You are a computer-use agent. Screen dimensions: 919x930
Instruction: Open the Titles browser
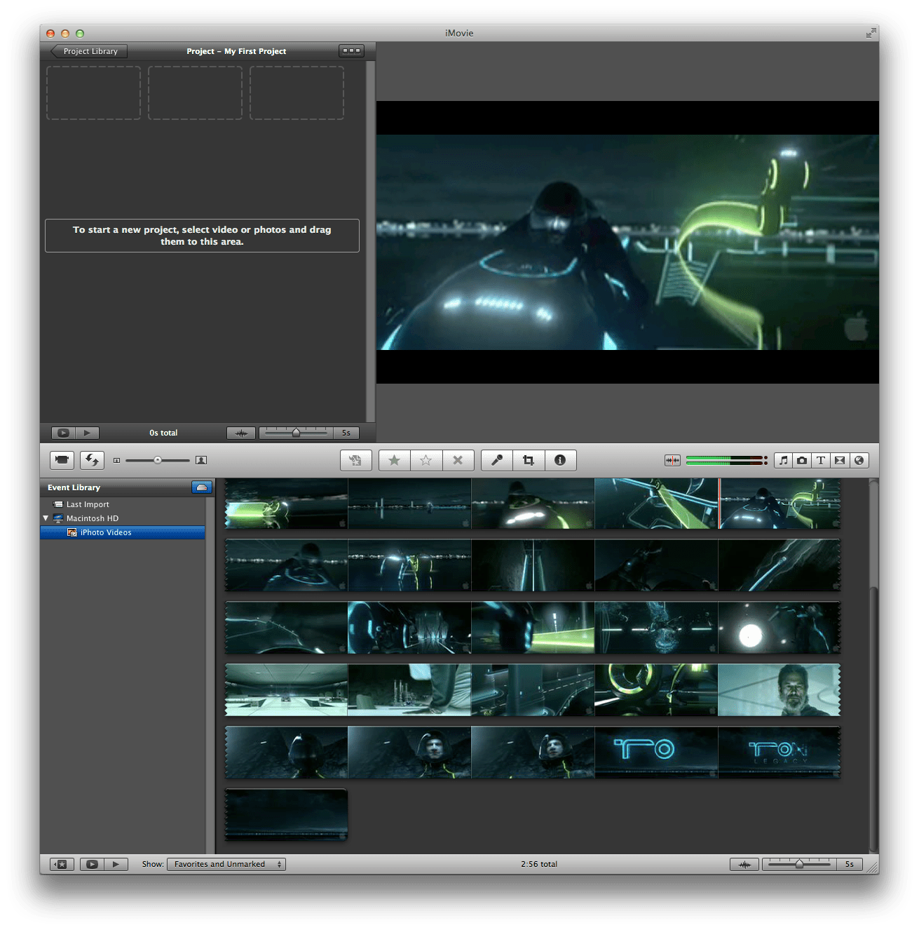(x=820, y=460)
